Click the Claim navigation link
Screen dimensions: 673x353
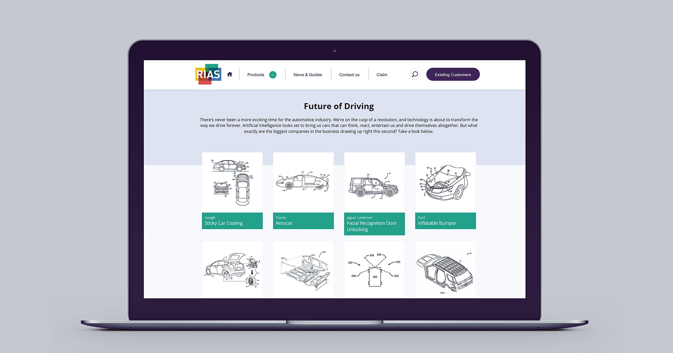[380, 74]
